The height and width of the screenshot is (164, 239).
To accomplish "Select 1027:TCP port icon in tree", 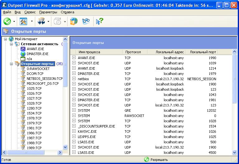I will (23, 98).
